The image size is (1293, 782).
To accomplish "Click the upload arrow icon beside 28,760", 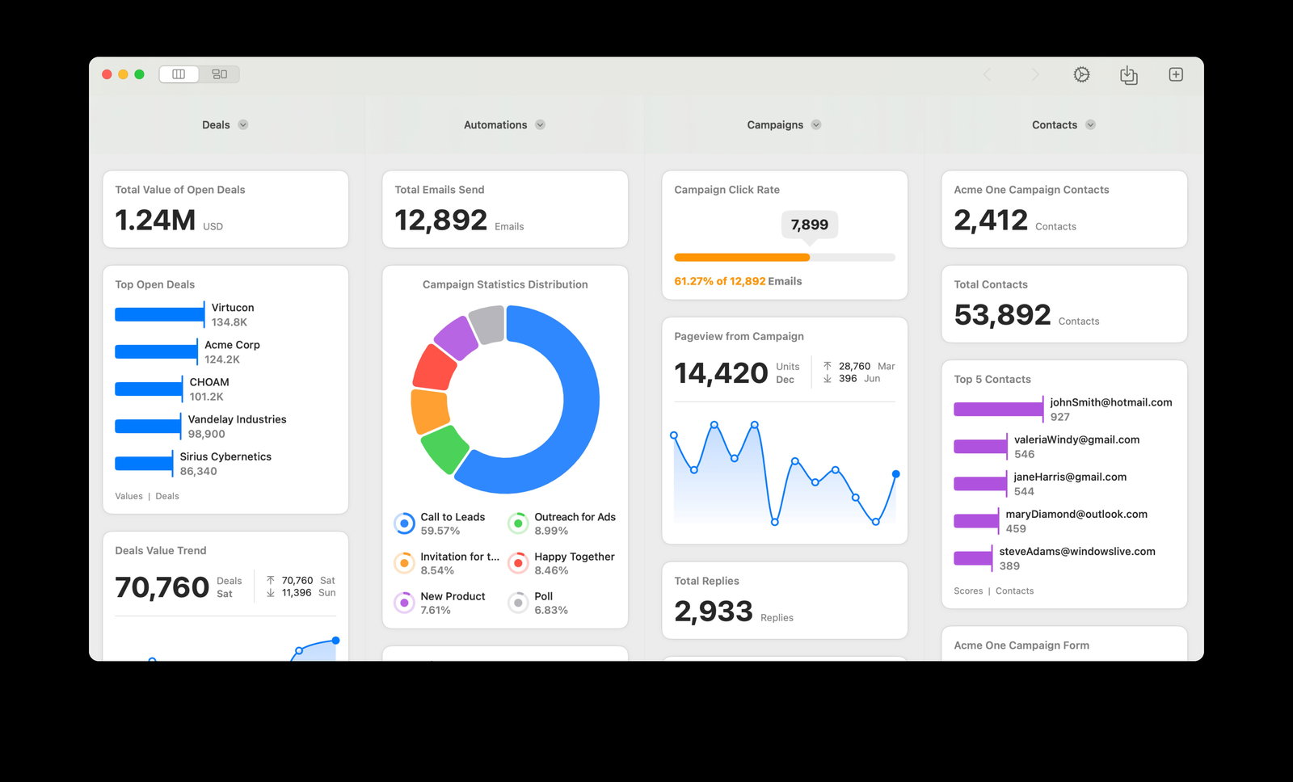I will tap(828, 366).
